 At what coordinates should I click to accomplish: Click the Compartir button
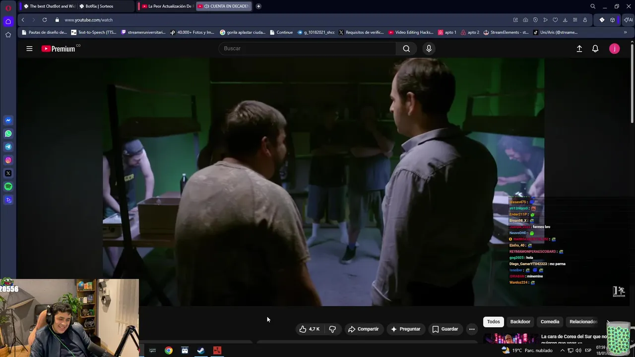point(363,329)
